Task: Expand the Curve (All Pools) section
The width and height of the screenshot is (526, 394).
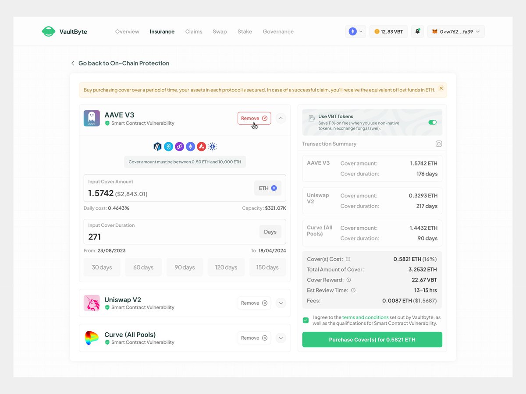Action: point(281,338)
